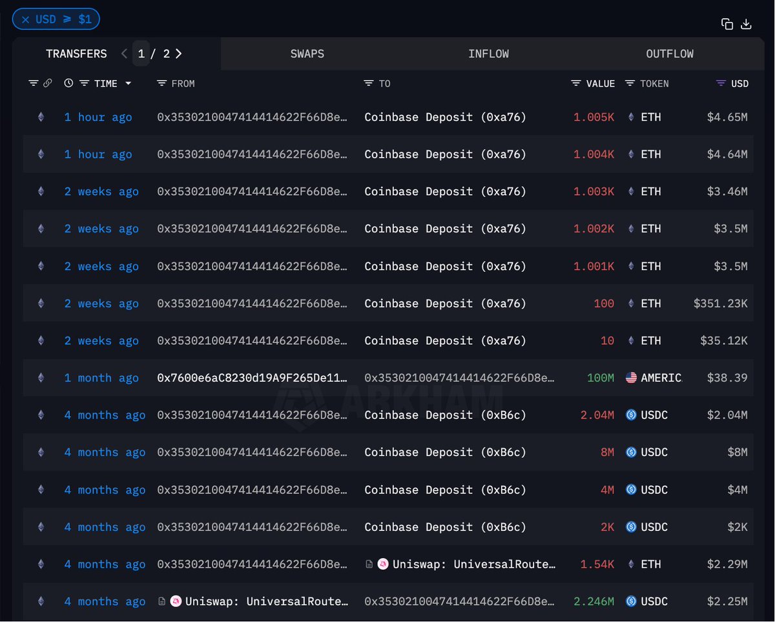
Task: Open Uniswap UniversalRouter sender on 2.246M row
Action: pyautogui.click(x=267, y=601)
